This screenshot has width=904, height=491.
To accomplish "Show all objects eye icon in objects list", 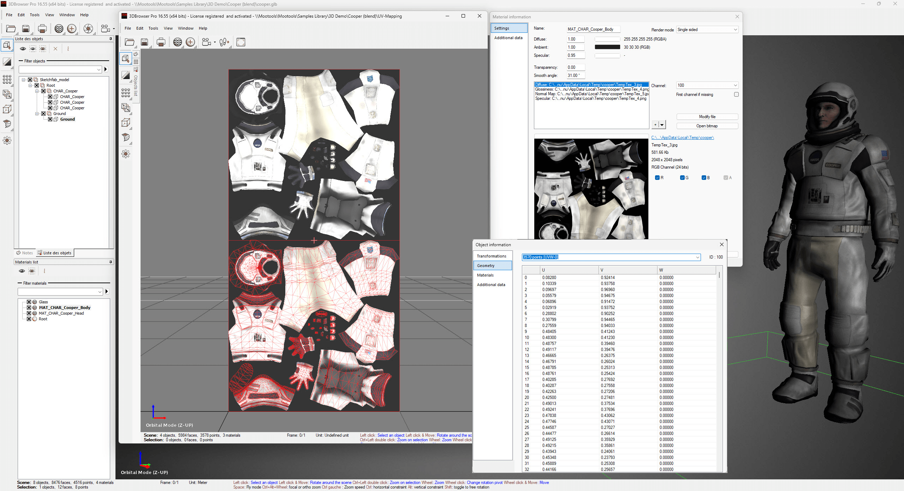I will pos(23,49).
